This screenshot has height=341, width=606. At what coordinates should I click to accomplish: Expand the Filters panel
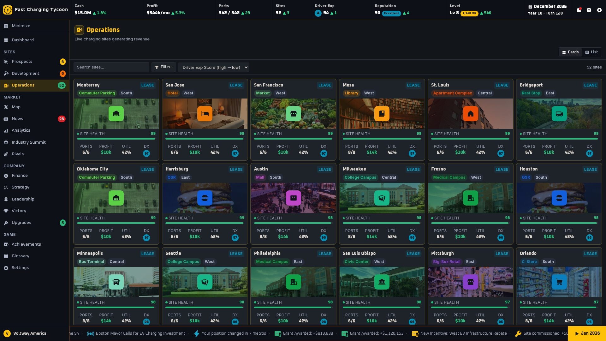[x=163, y=67]
